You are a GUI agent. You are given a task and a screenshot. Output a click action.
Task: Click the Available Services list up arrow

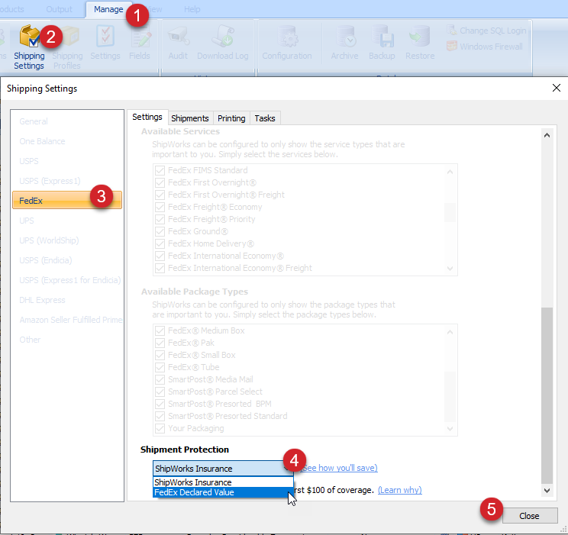[450, 172]
